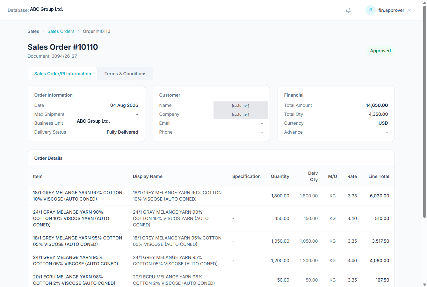The image size is (427, 287).
Task: Select Sales Order/PI Information tab
Action: point(63,74)
